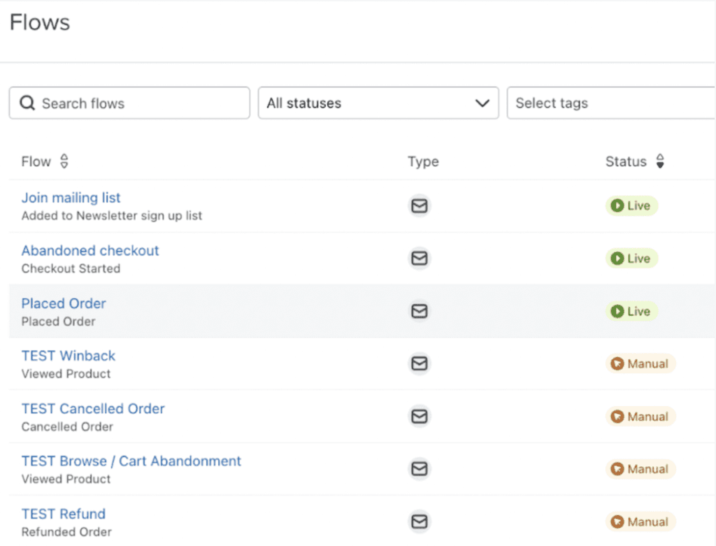
Task: Open the TEST Browse / Cart Abandonment flow
Action: pyautogui.click(x=131, y=461)
